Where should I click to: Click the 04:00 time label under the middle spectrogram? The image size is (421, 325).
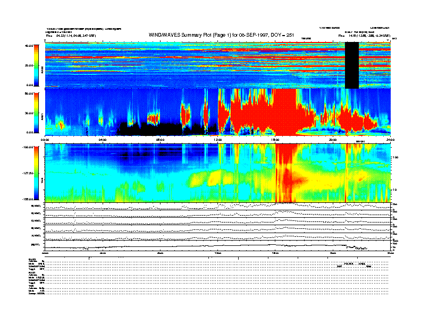tap(103, 140)
